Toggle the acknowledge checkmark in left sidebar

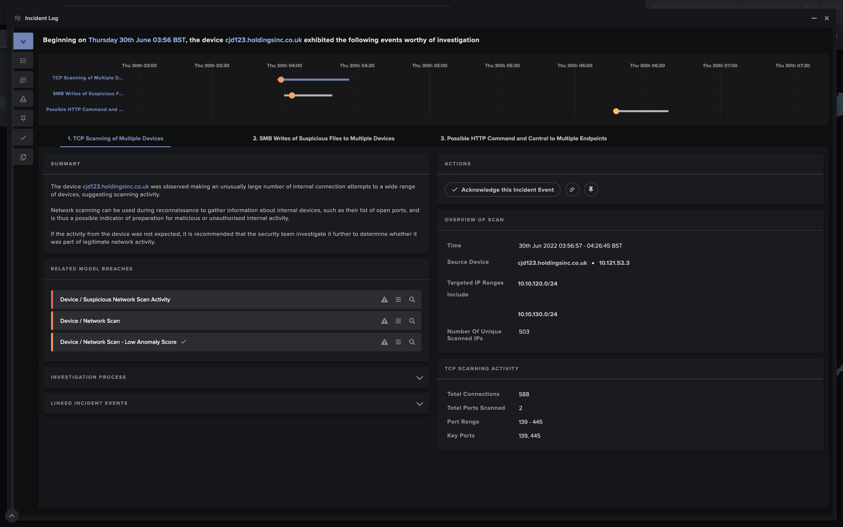[x=23, y=138]
